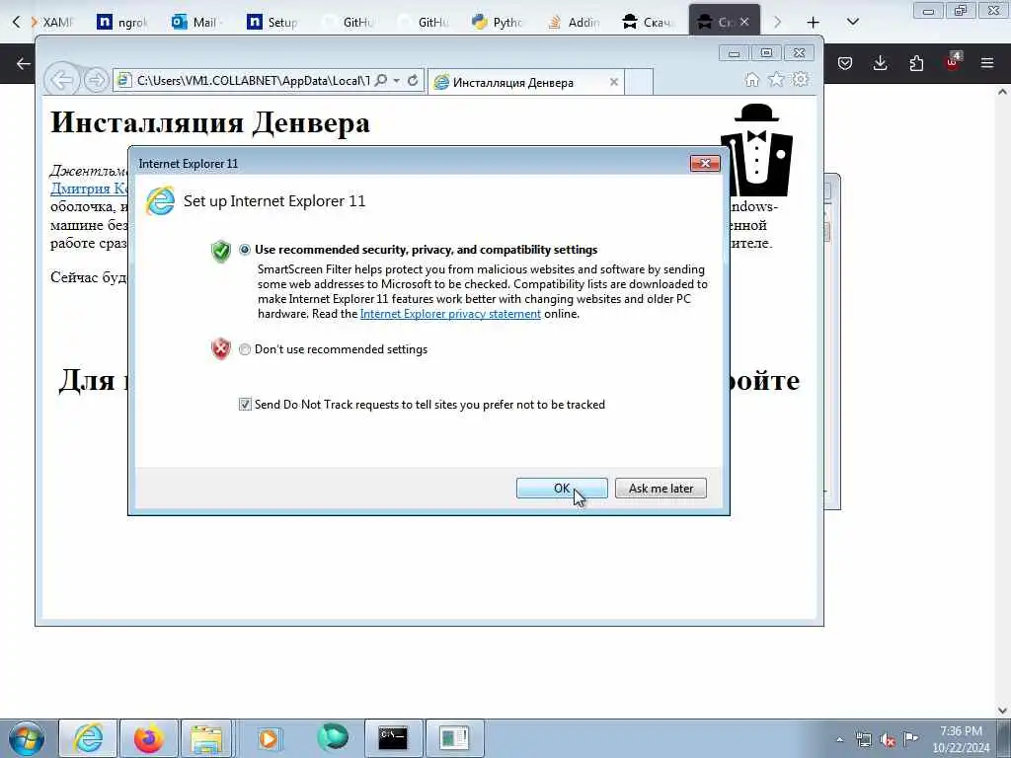This screenshot has height=758, width=1011.
Task: Open the Firefox extensions puzzle icon
Action: [x=916, y=63]
